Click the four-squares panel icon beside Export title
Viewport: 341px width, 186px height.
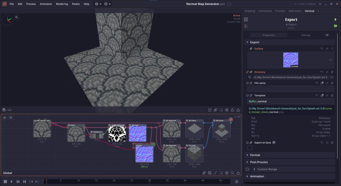246,20
